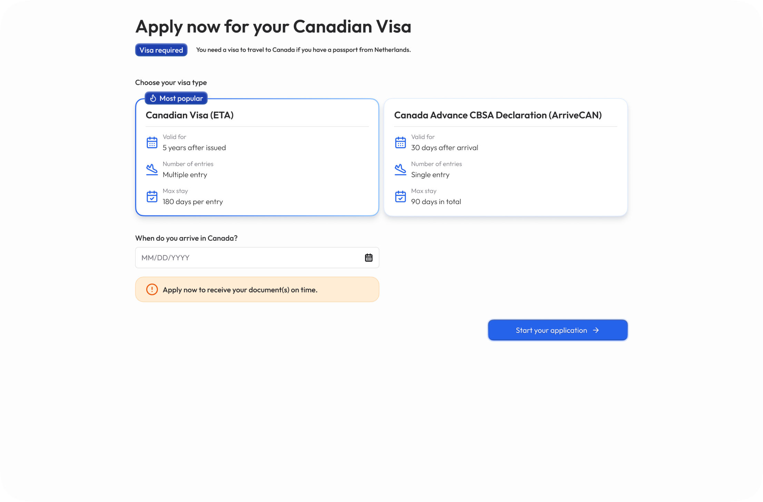763x502 pixels.
Task: Click the ArriveCAN card title
Action: click(x=498, y=115)
